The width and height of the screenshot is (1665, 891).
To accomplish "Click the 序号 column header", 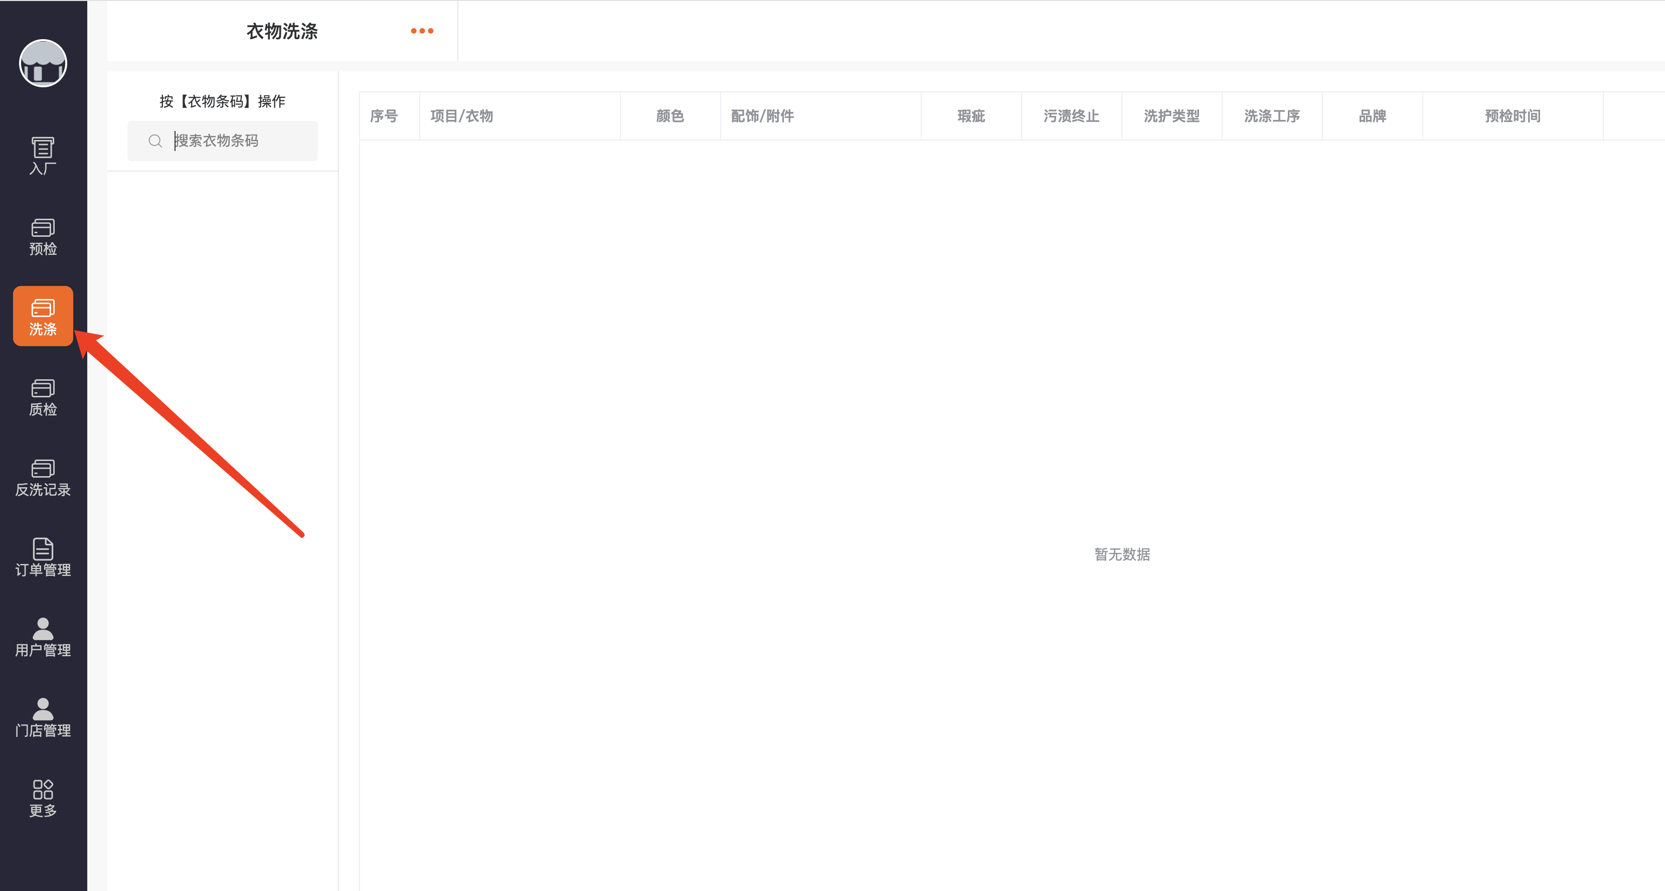I will [384, 116].
